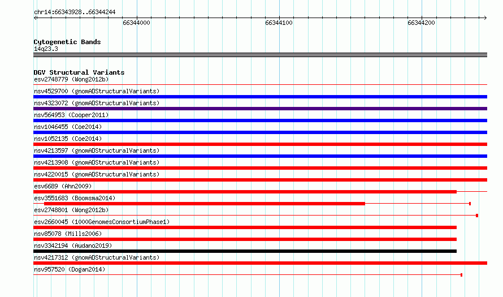This screenshot has height=297, width=503.
Task: Click the left arrow of the ruler
Action: coord(35,18)
